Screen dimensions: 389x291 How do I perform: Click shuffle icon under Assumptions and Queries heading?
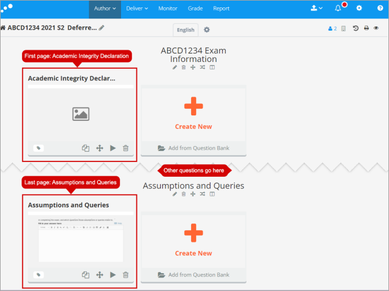(203, 194)
